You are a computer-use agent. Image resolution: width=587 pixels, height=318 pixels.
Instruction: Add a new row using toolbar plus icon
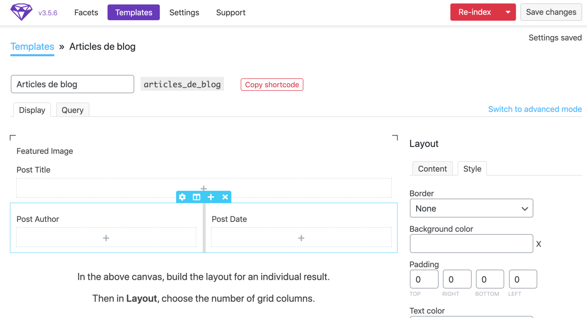211,197
